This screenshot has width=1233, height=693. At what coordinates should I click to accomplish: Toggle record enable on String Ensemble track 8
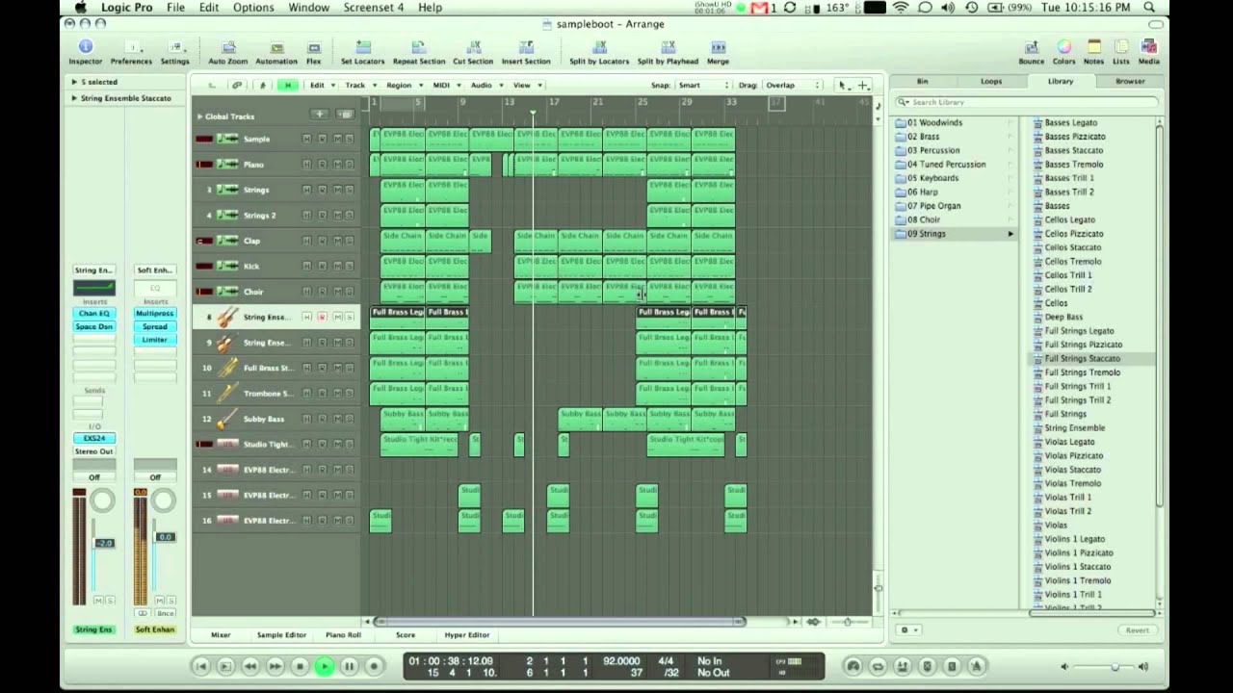(322, 317)
